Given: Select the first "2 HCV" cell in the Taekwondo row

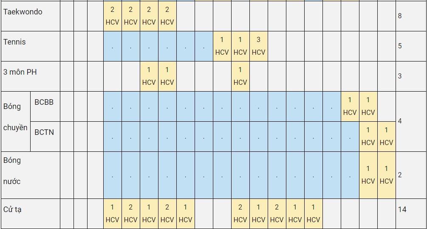Looking at the screenshot, I should click(x=113, y=16).
